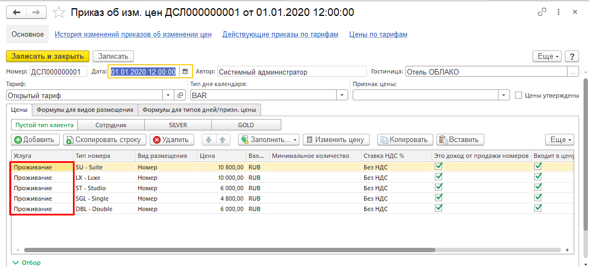Toggle Входит в цену checkbox in SU - Suite row

point(538,166)
